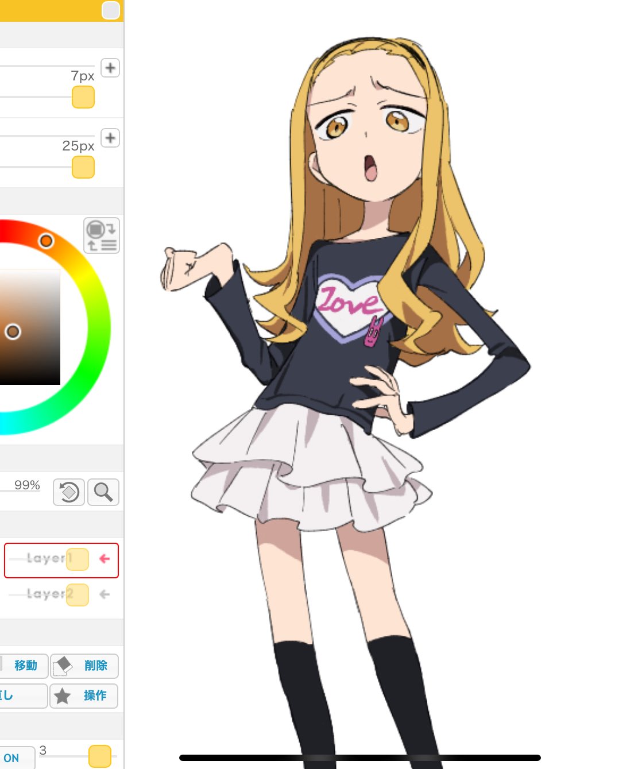Adjust Layer1 opacity slider handle
The width and height of the screenshot is (642, 769).
coord(78,559)
